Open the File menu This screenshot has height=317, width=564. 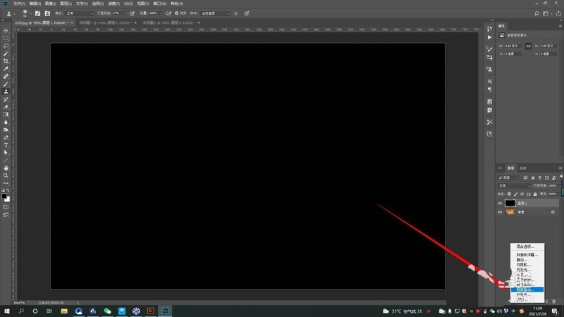point(19,4)
